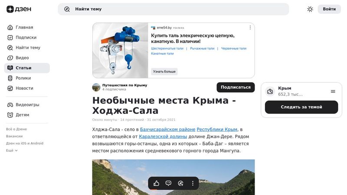Click the Путешествия по Крыму channel avatar
This screenshot has height=195, width=347.
pyautogui.click(x=96, y=88)
